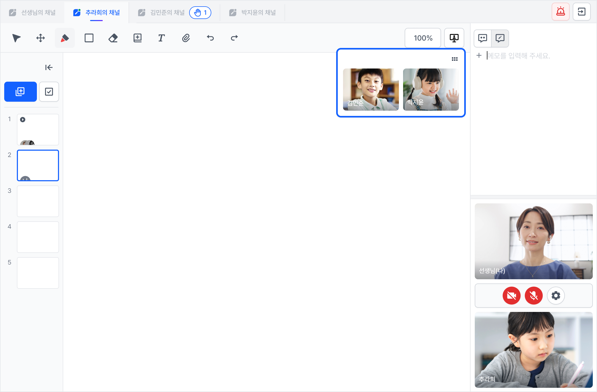This screenshot has height=392, width=597.
Task: Redo the last action
Action: (x=234, y=38)
